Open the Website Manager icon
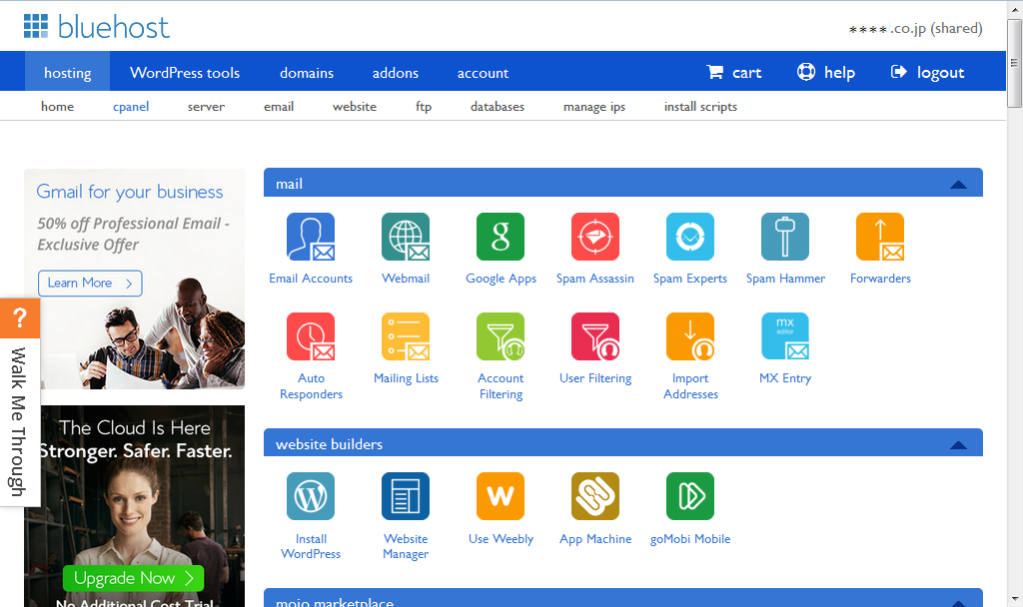 pos(406,496)
